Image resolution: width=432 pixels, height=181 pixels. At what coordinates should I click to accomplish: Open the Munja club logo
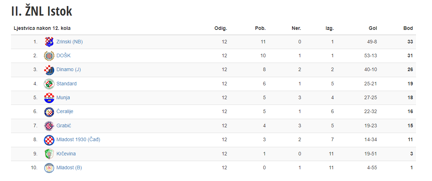[49, 98]
